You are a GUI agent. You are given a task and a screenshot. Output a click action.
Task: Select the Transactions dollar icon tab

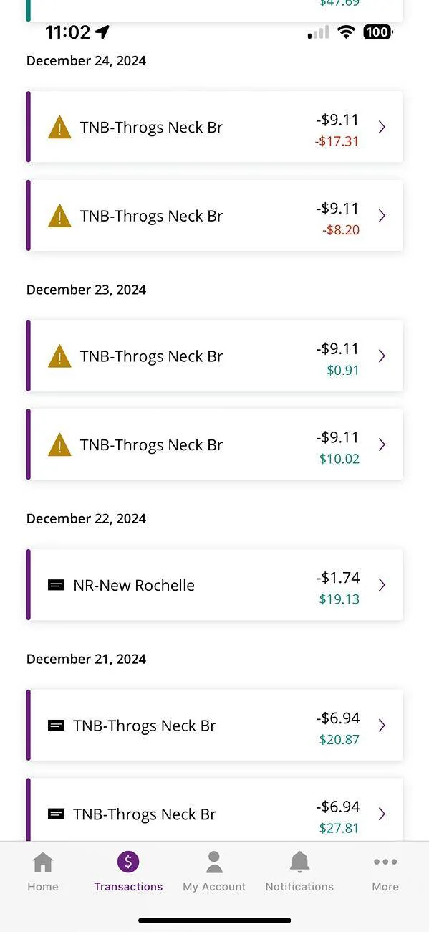point(128,862)
